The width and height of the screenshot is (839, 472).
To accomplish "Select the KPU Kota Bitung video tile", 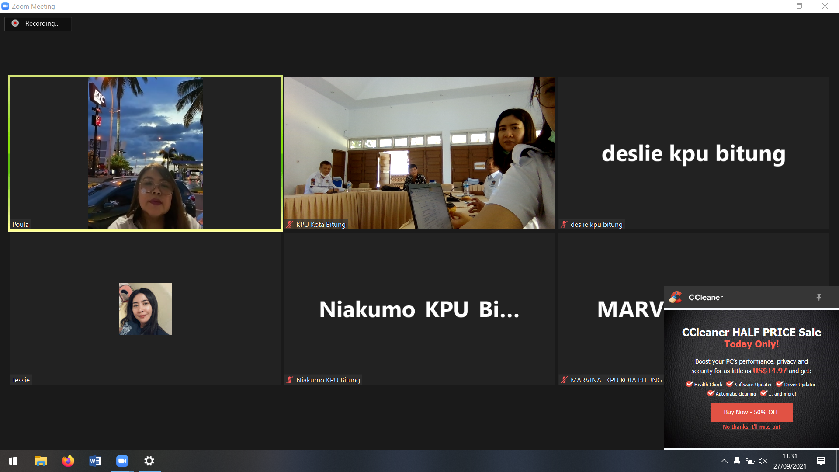I will 419,153.
